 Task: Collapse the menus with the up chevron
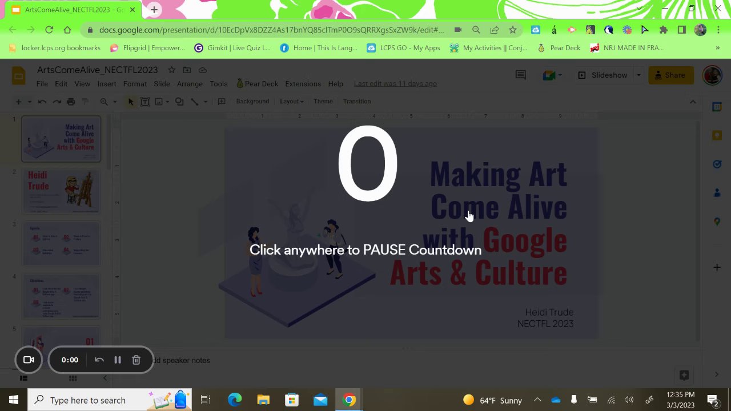click(x=693, y=102)
